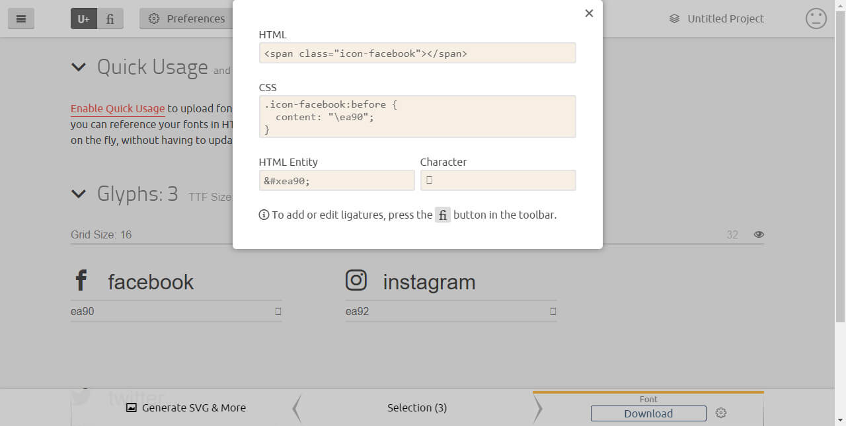Viewport: 846px width, 426px height.
Task: Switch to the Selection (3) tab
Action: tap(417, 408)
